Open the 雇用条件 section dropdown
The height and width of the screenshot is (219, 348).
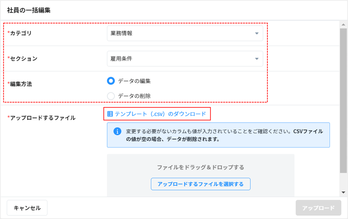click(x=185, y=59)
